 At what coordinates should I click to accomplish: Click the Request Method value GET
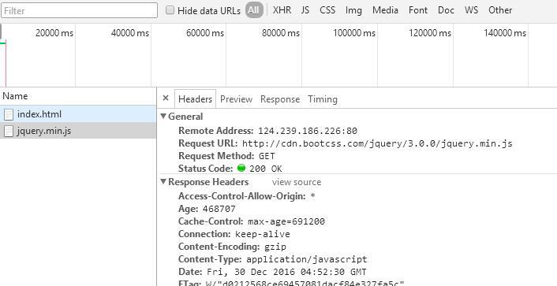tap(267, 156)
